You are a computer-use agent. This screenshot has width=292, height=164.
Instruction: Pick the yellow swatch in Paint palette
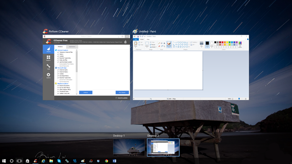[x=227, y=42]
